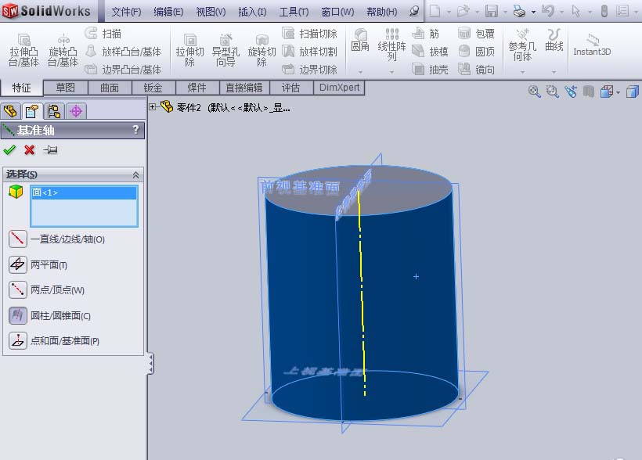The width and height of the screenshot is (642, 460).
Task: Select Boundary Cut (边界切除)
Action: (309, 69)
